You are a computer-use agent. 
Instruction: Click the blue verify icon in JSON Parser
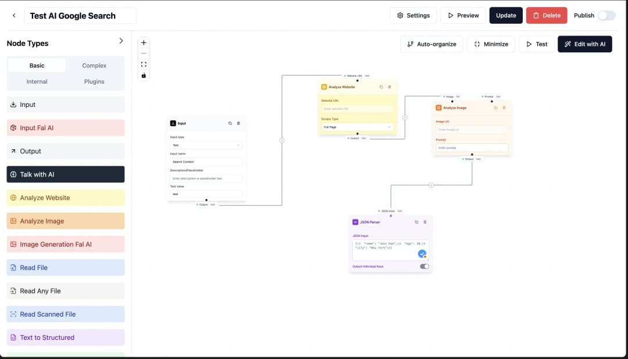422,254
